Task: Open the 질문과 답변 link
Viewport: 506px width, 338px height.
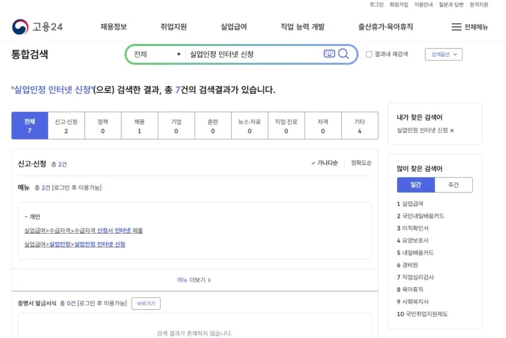Action: (451, 5)
